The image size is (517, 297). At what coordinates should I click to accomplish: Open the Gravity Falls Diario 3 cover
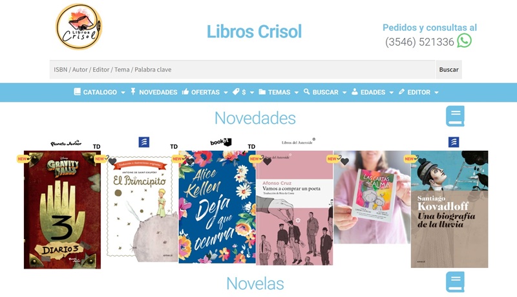pos(62,209)
